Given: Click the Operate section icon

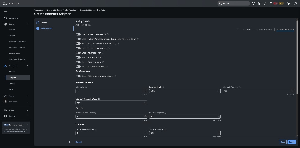Looking at the screenshot, I should tap(5, 24).
